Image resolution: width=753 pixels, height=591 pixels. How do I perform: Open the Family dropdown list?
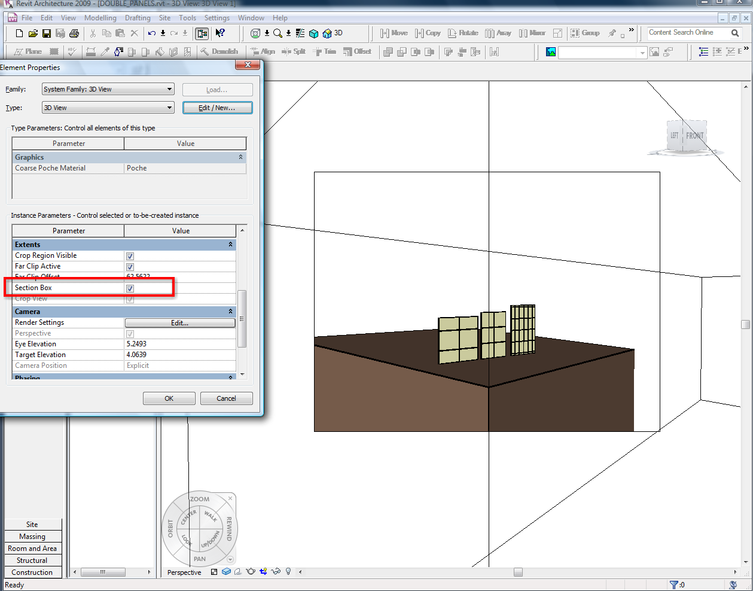pyautogui.click(x=169, y=89)
